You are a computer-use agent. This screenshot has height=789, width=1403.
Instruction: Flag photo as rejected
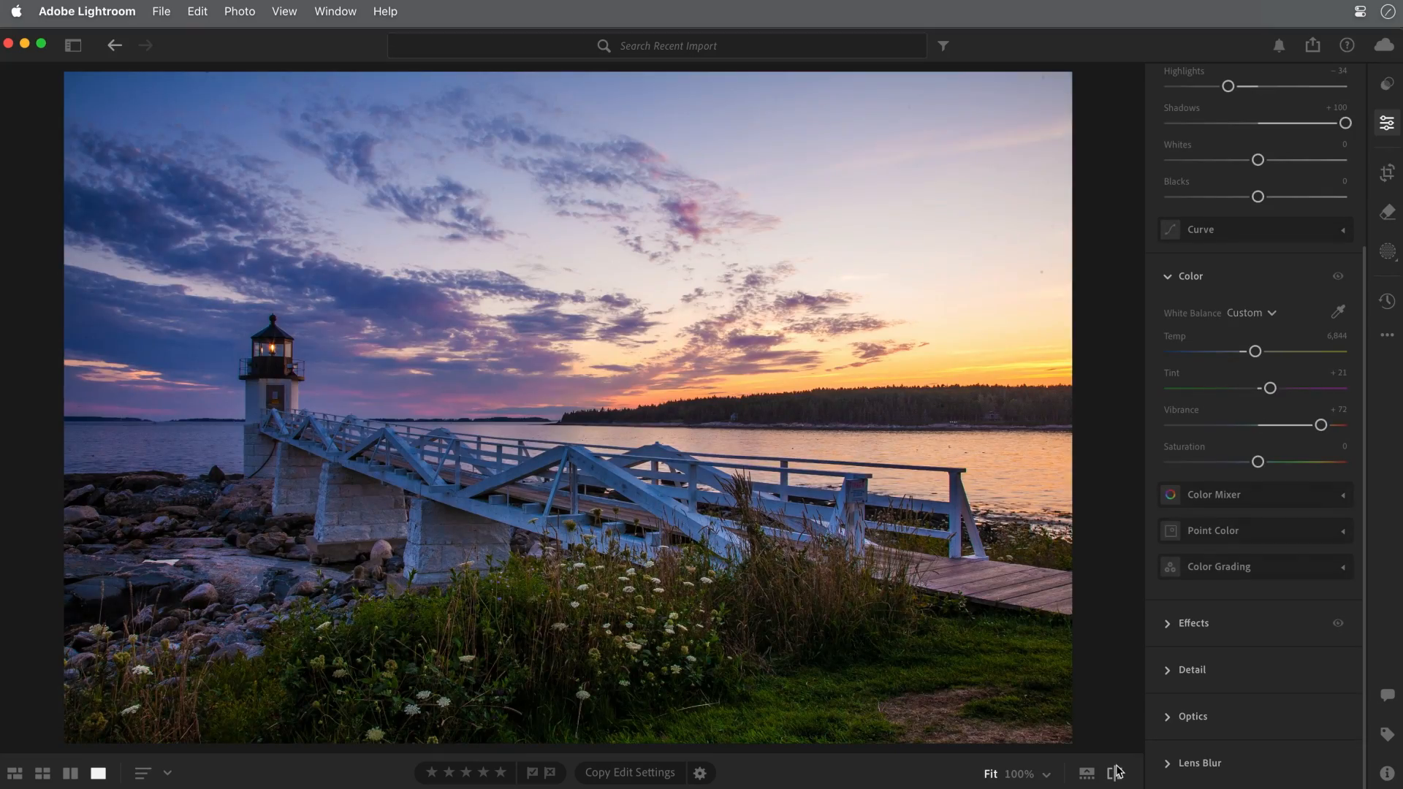pyautogui.click(x=550, y=772)
